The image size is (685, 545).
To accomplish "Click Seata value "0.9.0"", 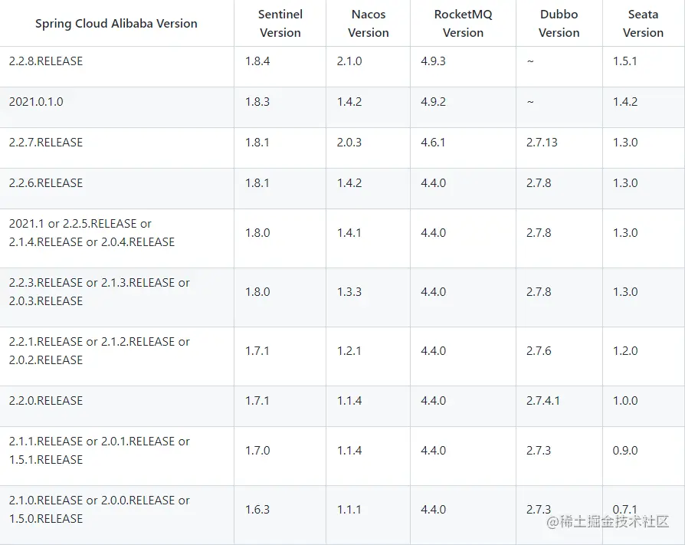I will point(625,451).
